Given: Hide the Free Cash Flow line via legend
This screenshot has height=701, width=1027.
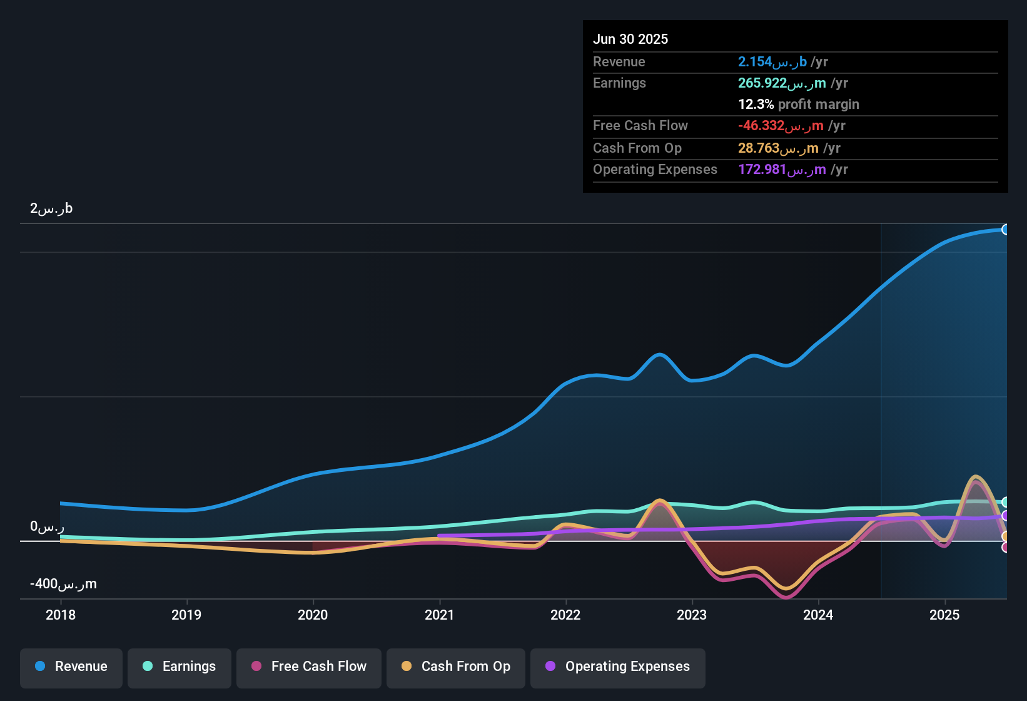Looking at the screenshot, I should pyautogui.click(x=308, y=667).
